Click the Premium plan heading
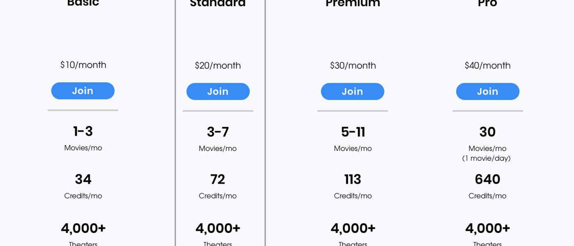Screen dimensions: 574x246 click(x=353, y=4)
